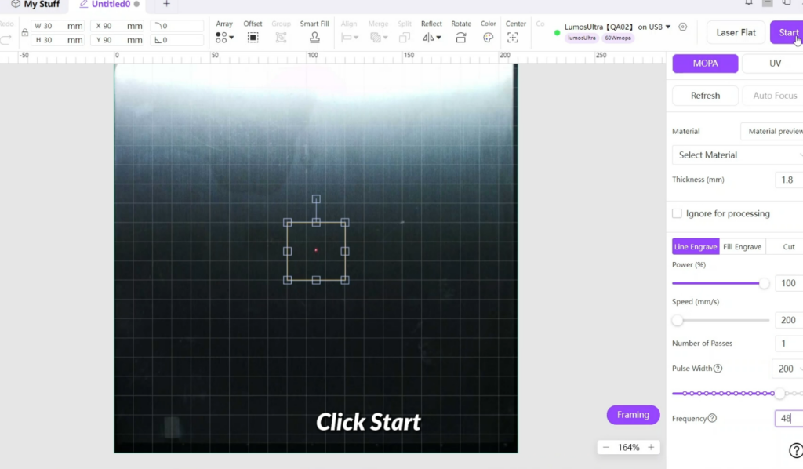Click the Reflect tool icon
Screen dimensions: 803x469
click(428, 38)
